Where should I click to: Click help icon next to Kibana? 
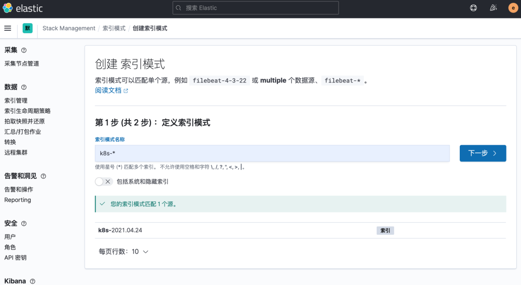point(33,281)
